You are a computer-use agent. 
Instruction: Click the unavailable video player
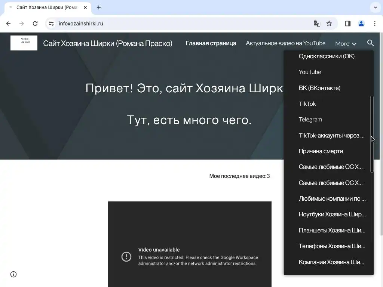point(190,244)
